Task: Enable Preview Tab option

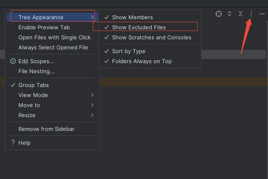Action: (x=52, y=27)
